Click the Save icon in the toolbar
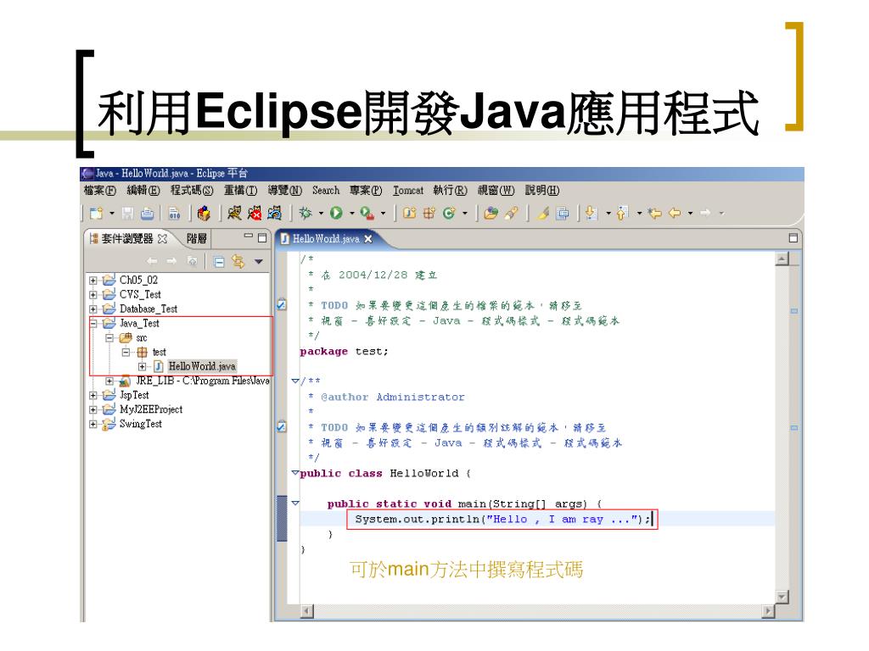The image size is (869, 651). [128, 213]
